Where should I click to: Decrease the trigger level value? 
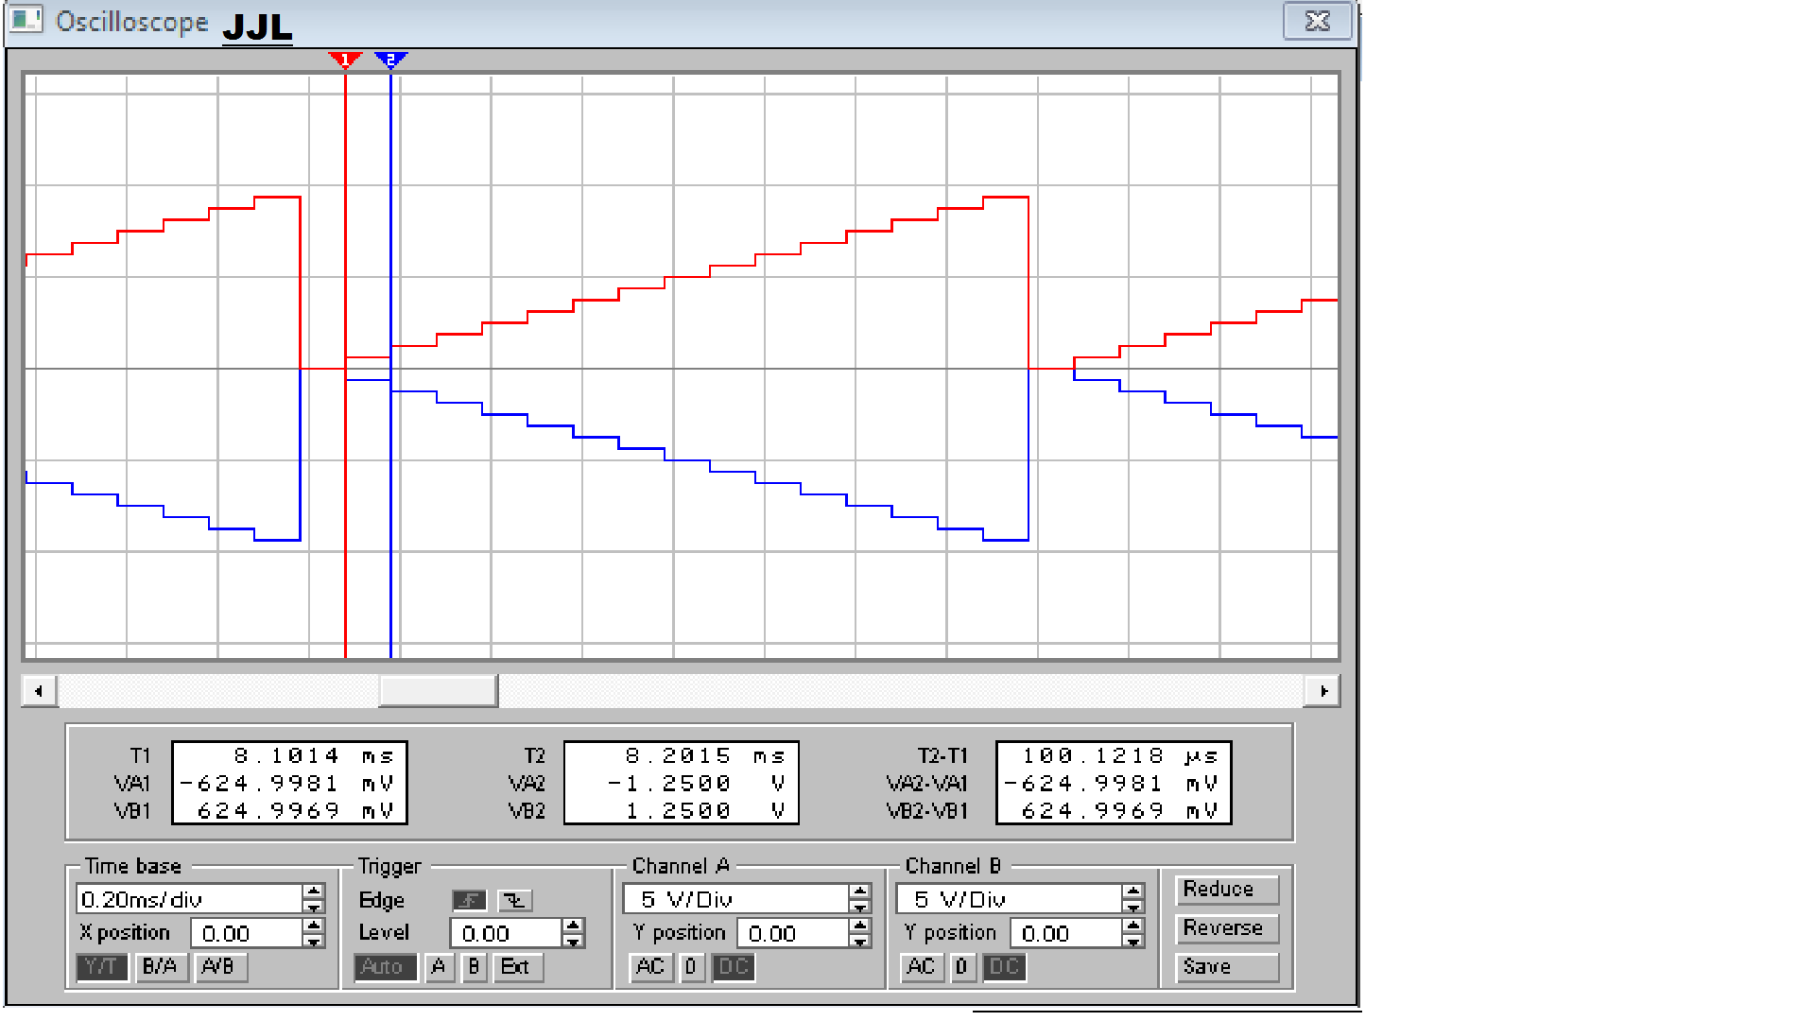click(x=573, y=940)
